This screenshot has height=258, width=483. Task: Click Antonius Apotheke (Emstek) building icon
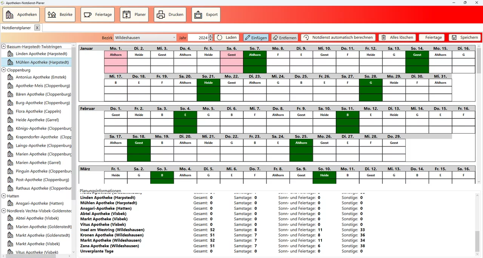tap(11, 77)
